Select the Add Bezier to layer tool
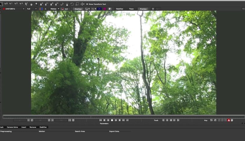 (57, 4)
